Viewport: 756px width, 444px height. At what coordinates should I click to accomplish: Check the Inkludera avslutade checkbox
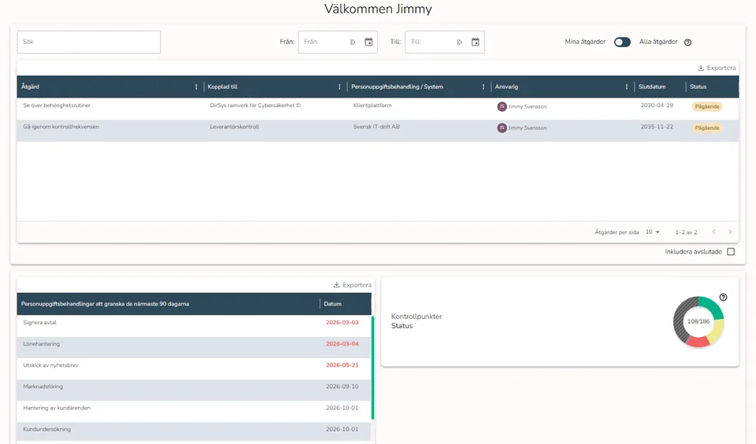pyautogui.click(x=731, y=252)
